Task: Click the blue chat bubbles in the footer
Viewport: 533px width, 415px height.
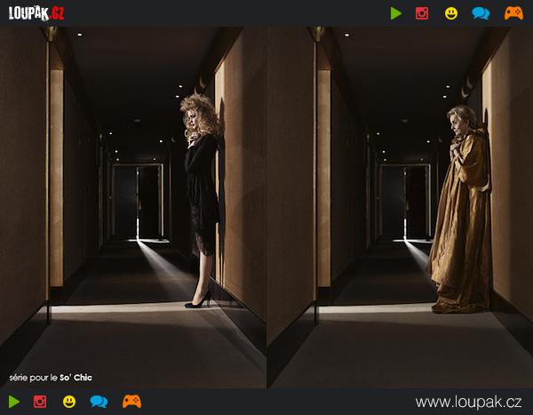Action: (99, 402)
